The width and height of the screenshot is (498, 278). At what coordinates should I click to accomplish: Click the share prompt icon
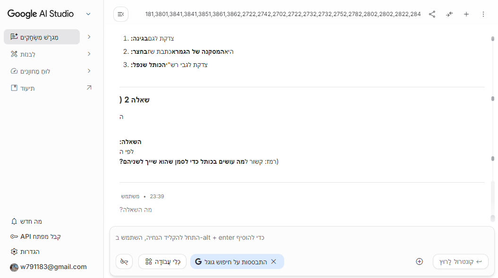point(432,14)
